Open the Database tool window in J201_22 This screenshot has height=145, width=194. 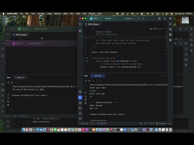[x=170, y=35]
